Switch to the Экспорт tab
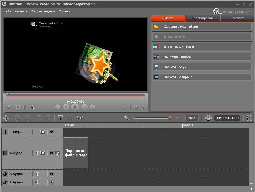The image size is (255, 192). pyautogui.click(x=237, y=18)
